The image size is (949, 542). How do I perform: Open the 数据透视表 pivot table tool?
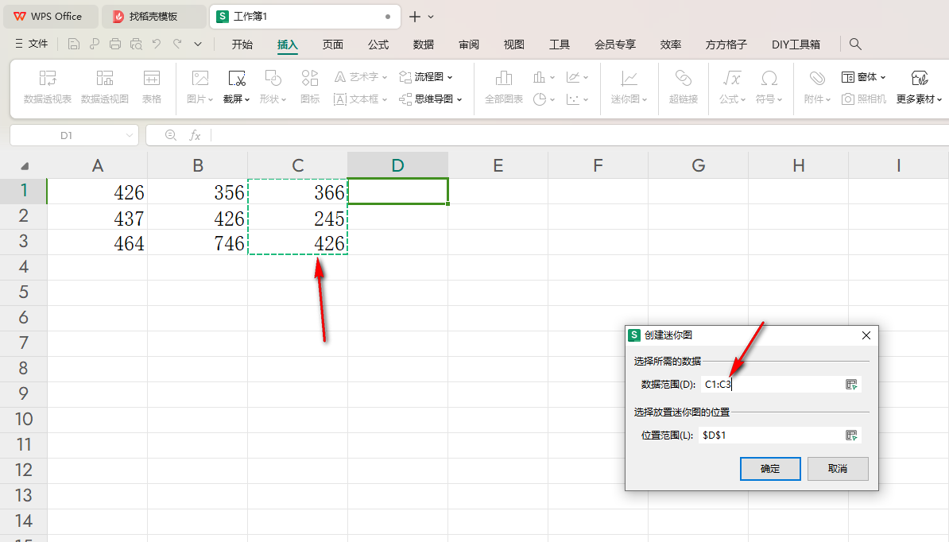(47, 87)
